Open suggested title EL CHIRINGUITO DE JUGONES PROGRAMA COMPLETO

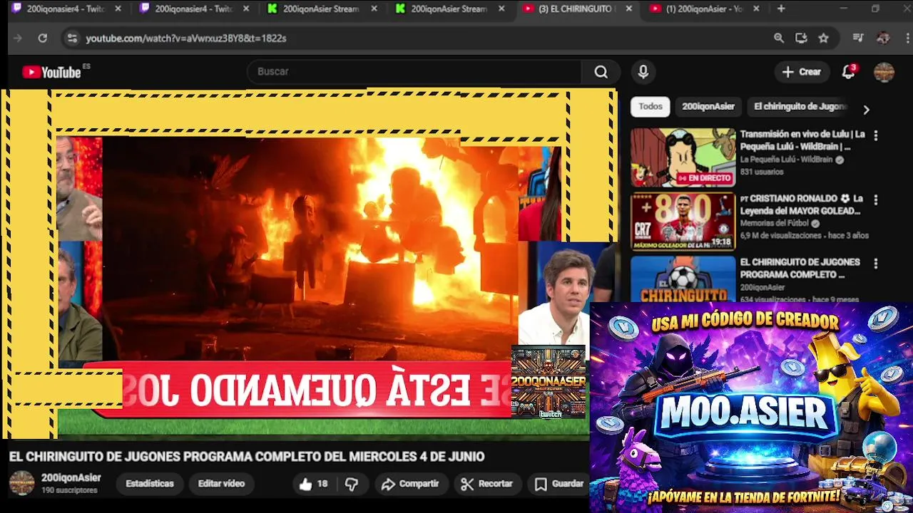pos(800,269)
